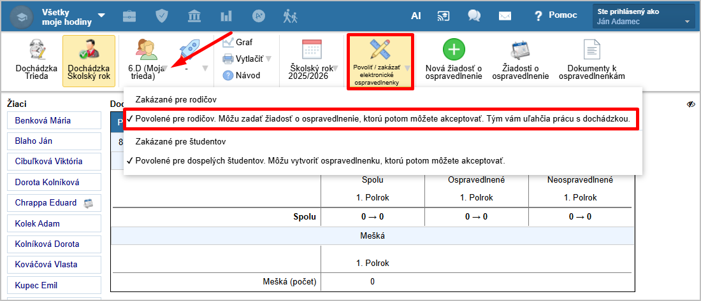Screen dimensions: 701x301
Task: Click the shield icon in top navigation
Action: pyautogui.click(x=162, y=16)
